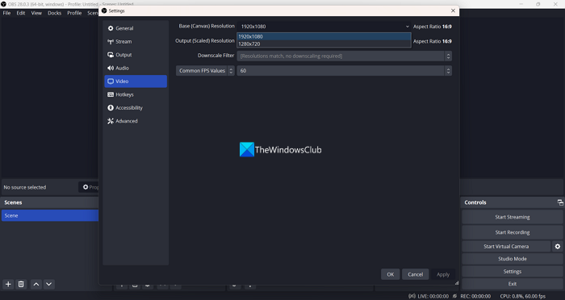Click the Settings dialog resize grip
The image size is (565, 300).
pyautogui.click(x=457, y=283)
